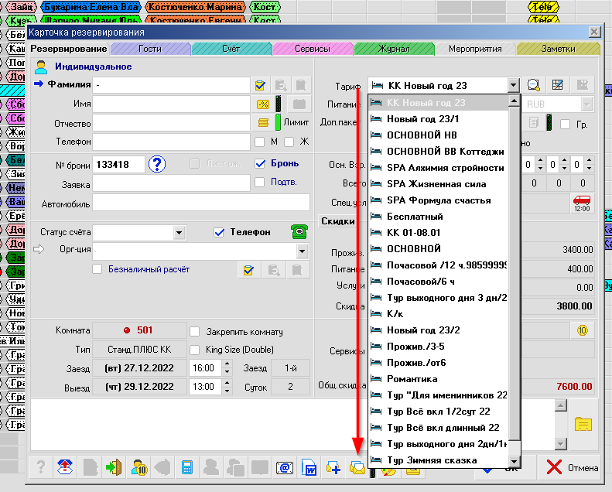
Task: Check the Закрепить комнату checkbox
Action: tap(195, 332)
